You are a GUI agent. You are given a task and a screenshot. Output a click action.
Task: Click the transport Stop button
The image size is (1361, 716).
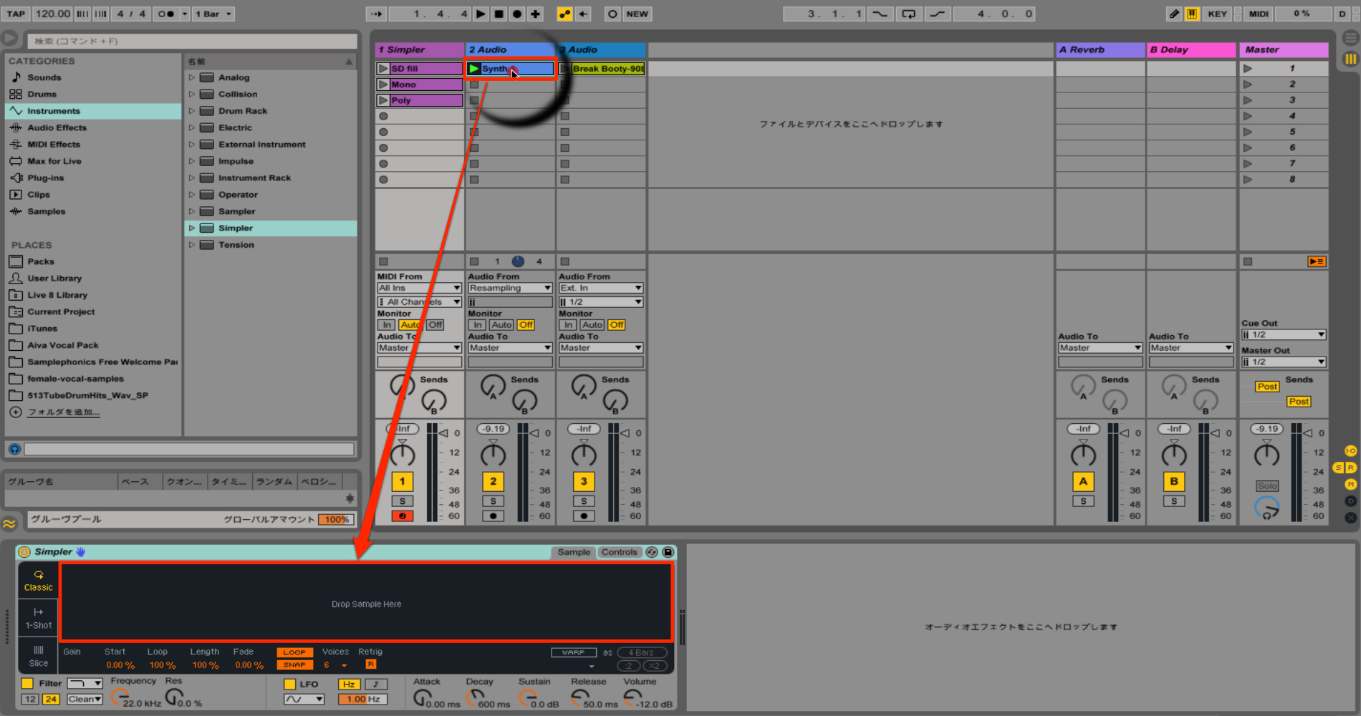click(499, 14)
